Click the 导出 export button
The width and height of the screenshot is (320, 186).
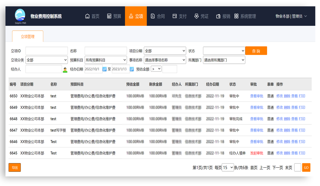(15, 167)
